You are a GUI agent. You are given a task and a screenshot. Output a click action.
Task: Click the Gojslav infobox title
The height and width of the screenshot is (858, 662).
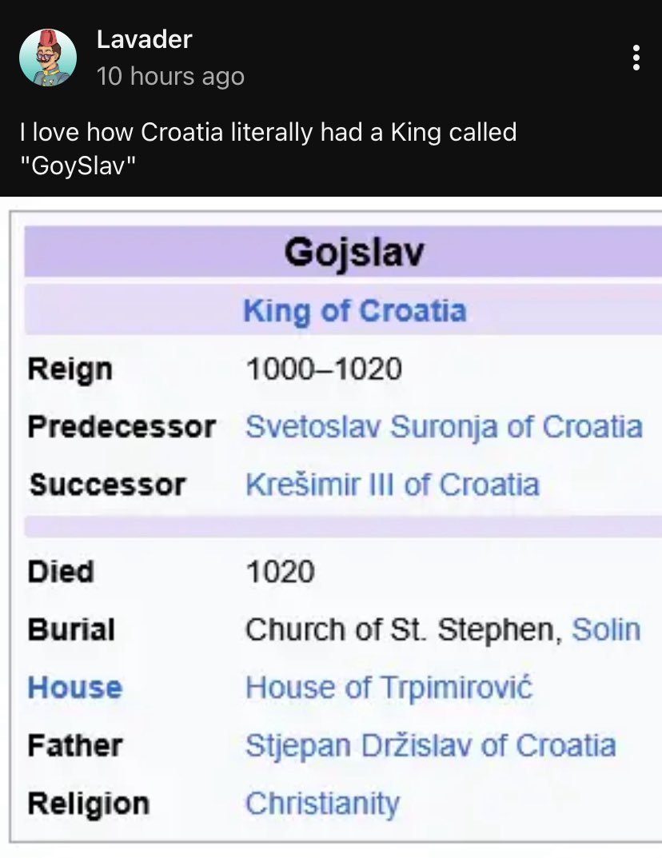[353, 253]
